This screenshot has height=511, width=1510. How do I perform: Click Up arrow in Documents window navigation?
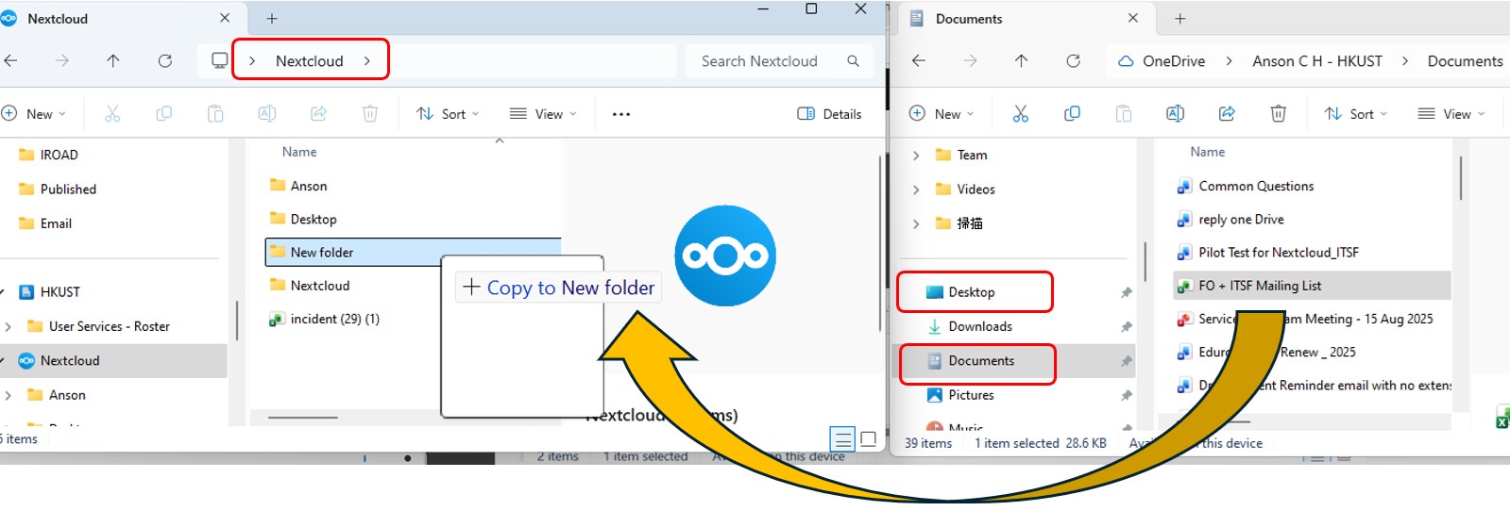(1021, 61)
